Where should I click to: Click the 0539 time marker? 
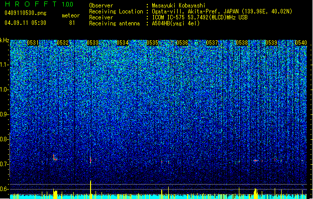pos(271,43)
